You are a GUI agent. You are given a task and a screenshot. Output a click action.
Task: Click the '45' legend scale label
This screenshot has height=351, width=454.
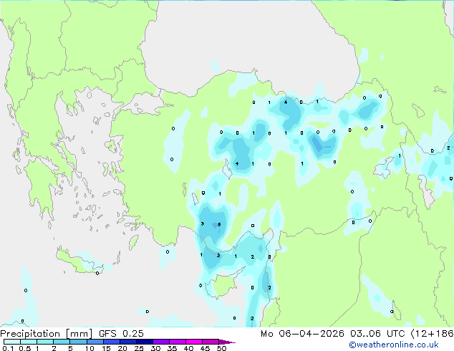(x=205, y=348)
